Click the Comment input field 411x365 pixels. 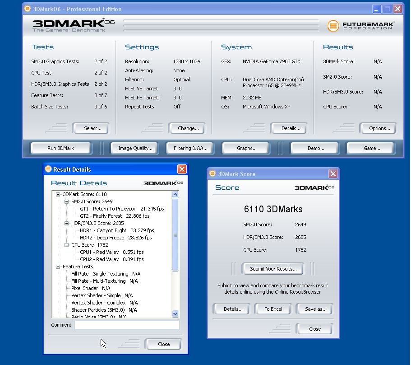pyautogui.click(x=127, y=325)
